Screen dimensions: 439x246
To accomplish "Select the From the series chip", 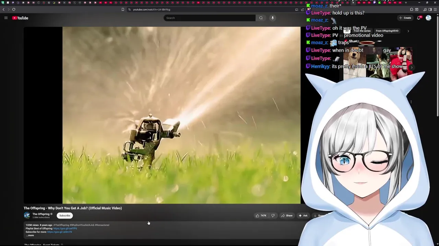I will pos(362,31).
